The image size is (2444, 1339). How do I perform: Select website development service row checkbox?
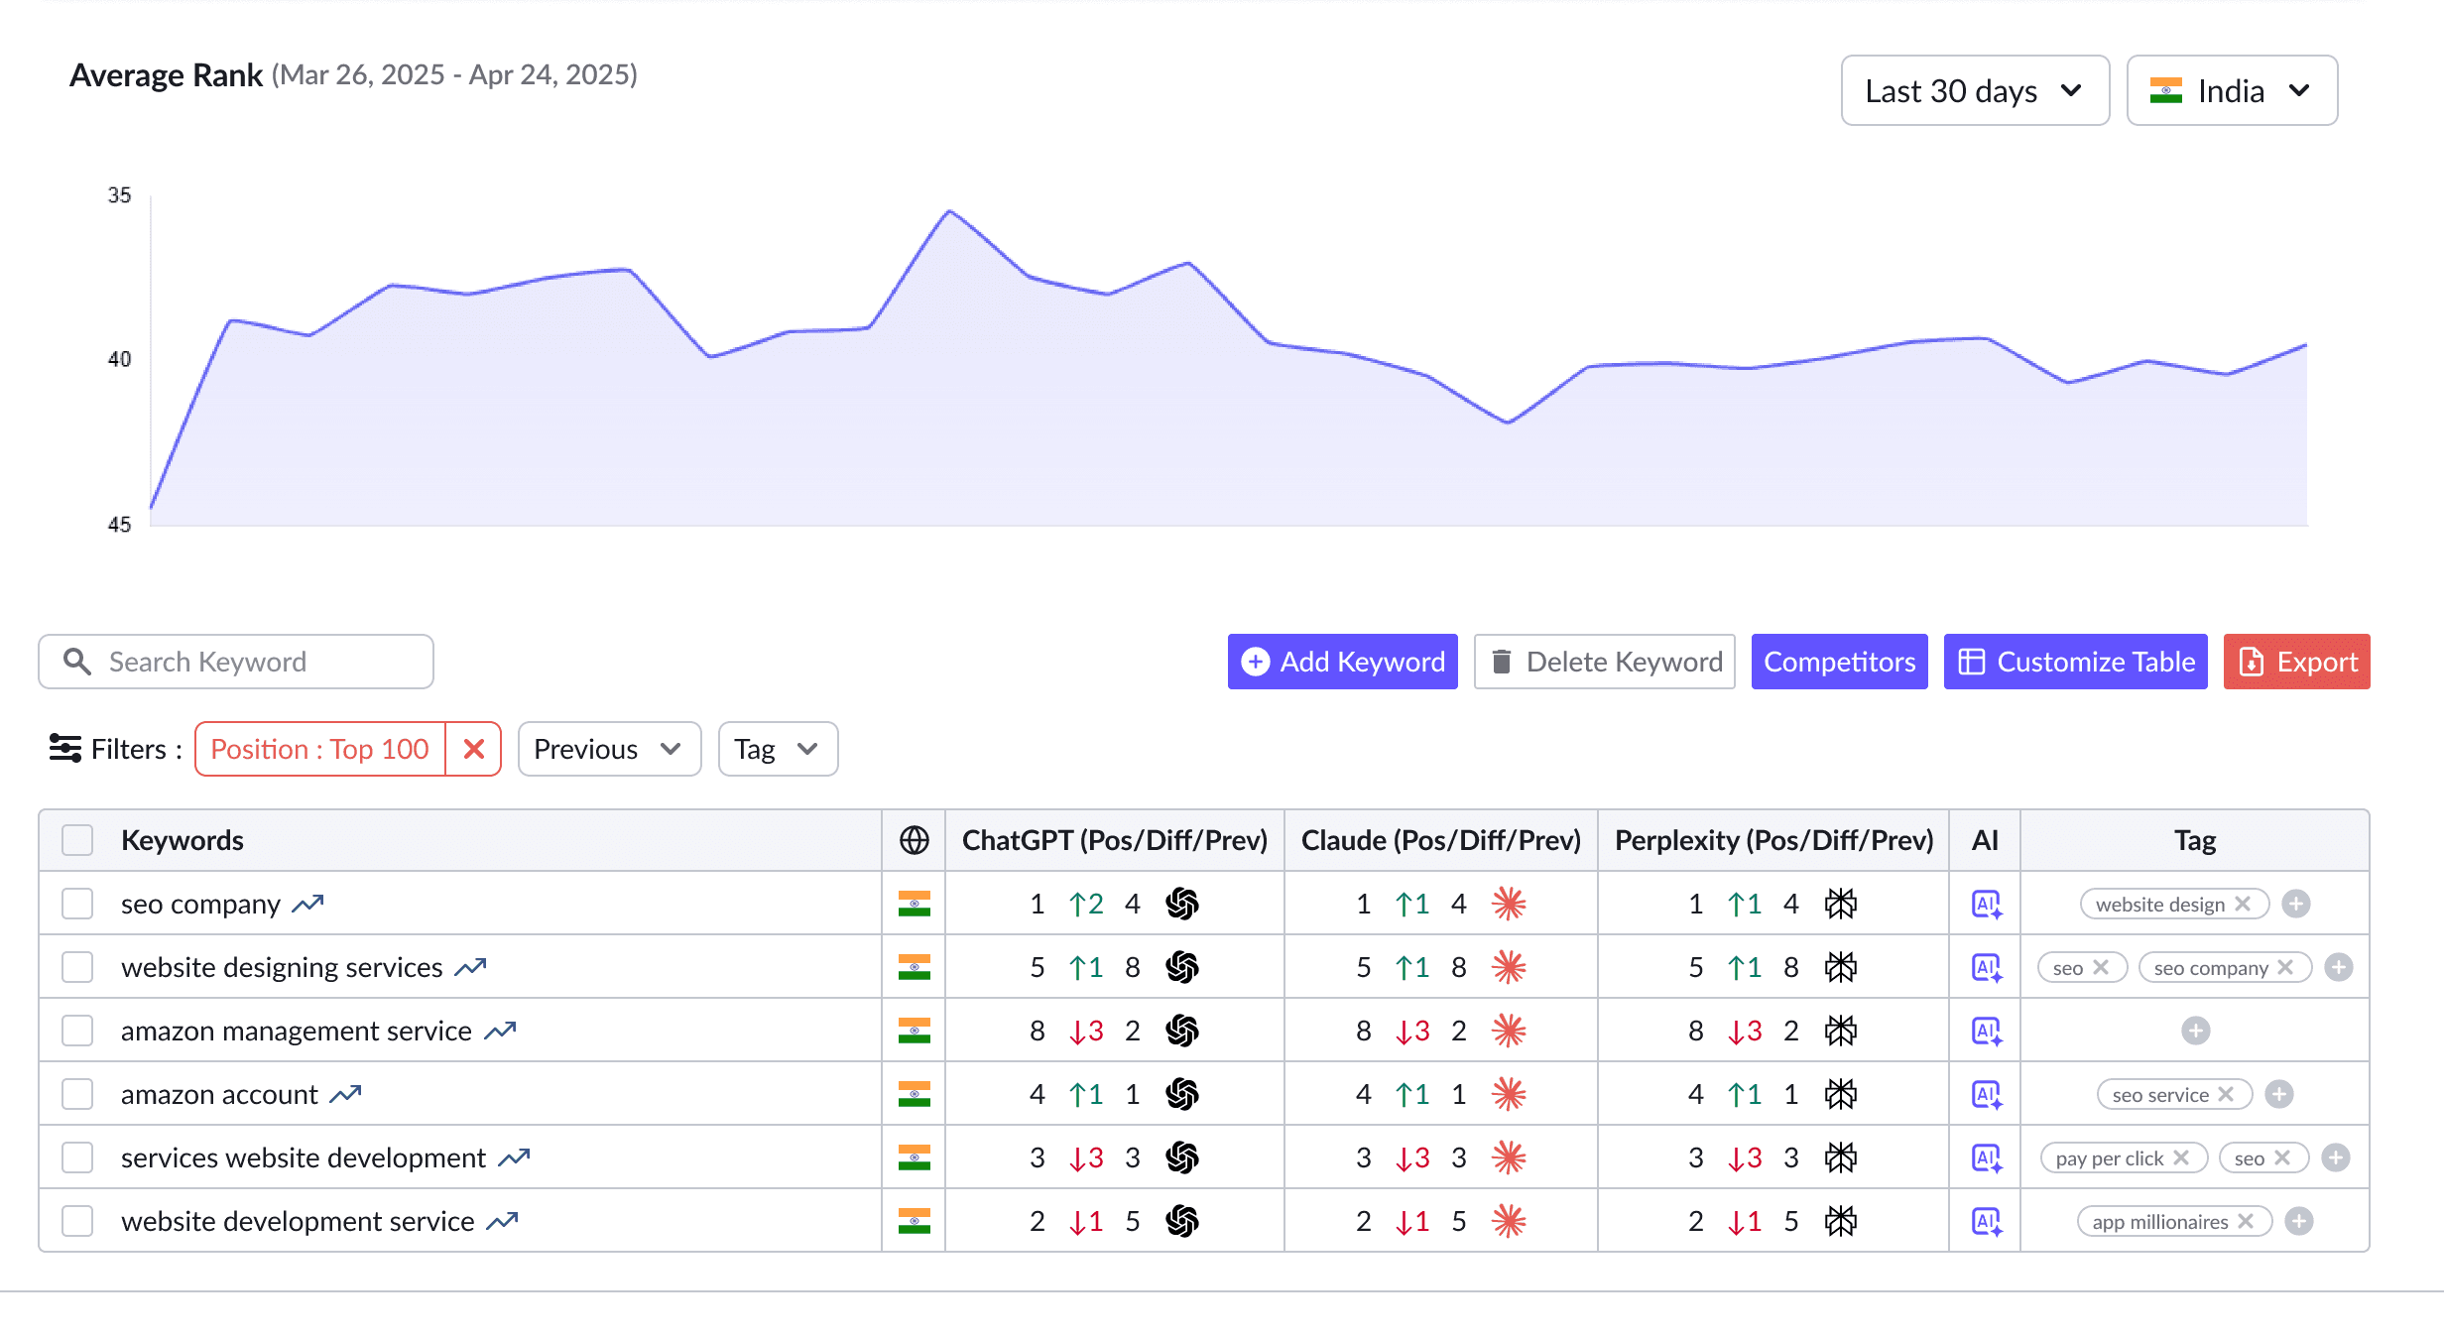(x=77, y=1221)
